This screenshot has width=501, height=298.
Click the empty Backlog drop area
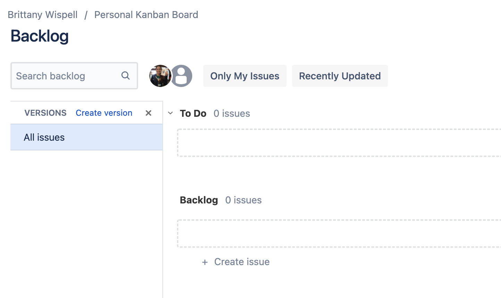(339, 234)
